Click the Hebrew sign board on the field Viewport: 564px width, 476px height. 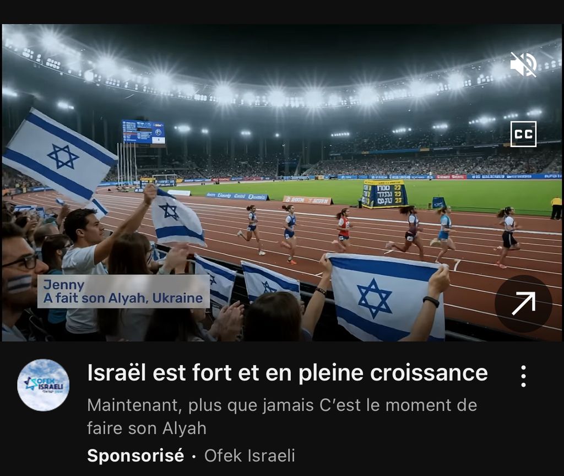[x=384, y=194]
